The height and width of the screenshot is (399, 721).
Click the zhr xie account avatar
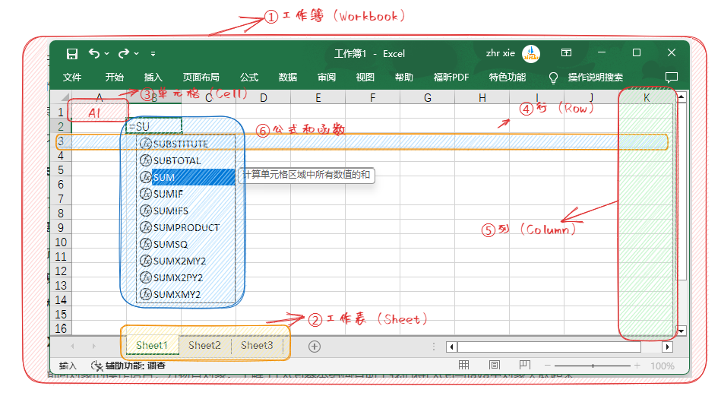coord(532,53)
